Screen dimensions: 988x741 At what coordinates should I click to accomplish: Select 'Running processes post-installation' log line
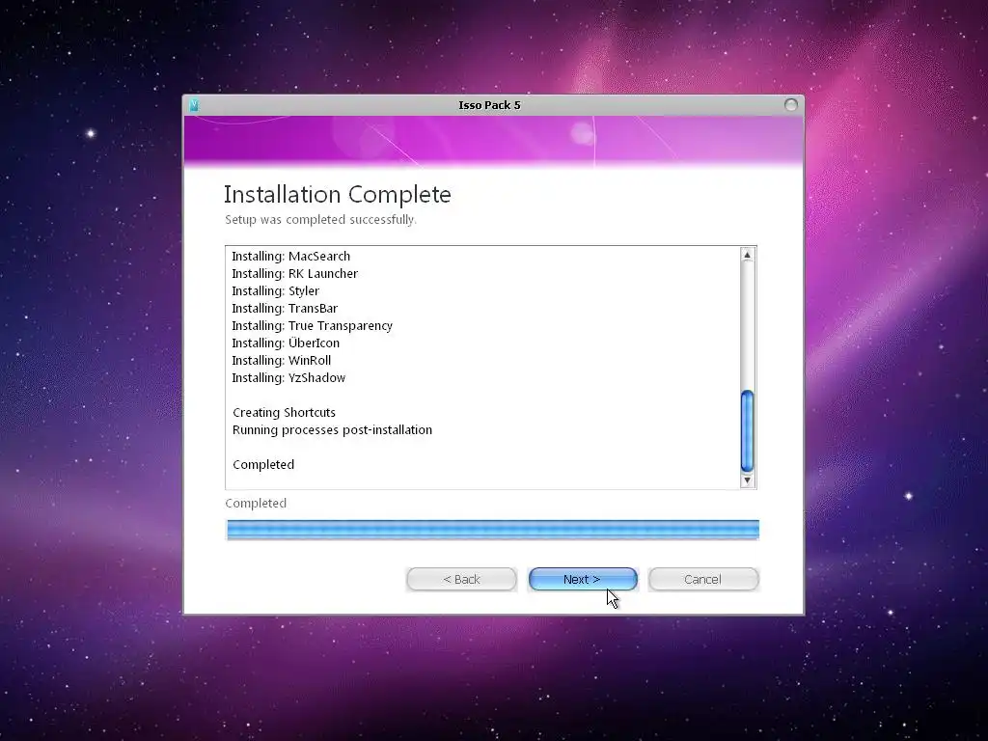[x=332, y=429]
